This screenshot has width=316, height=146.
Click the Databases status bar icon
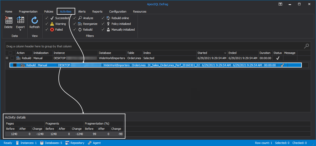(42, 143)
